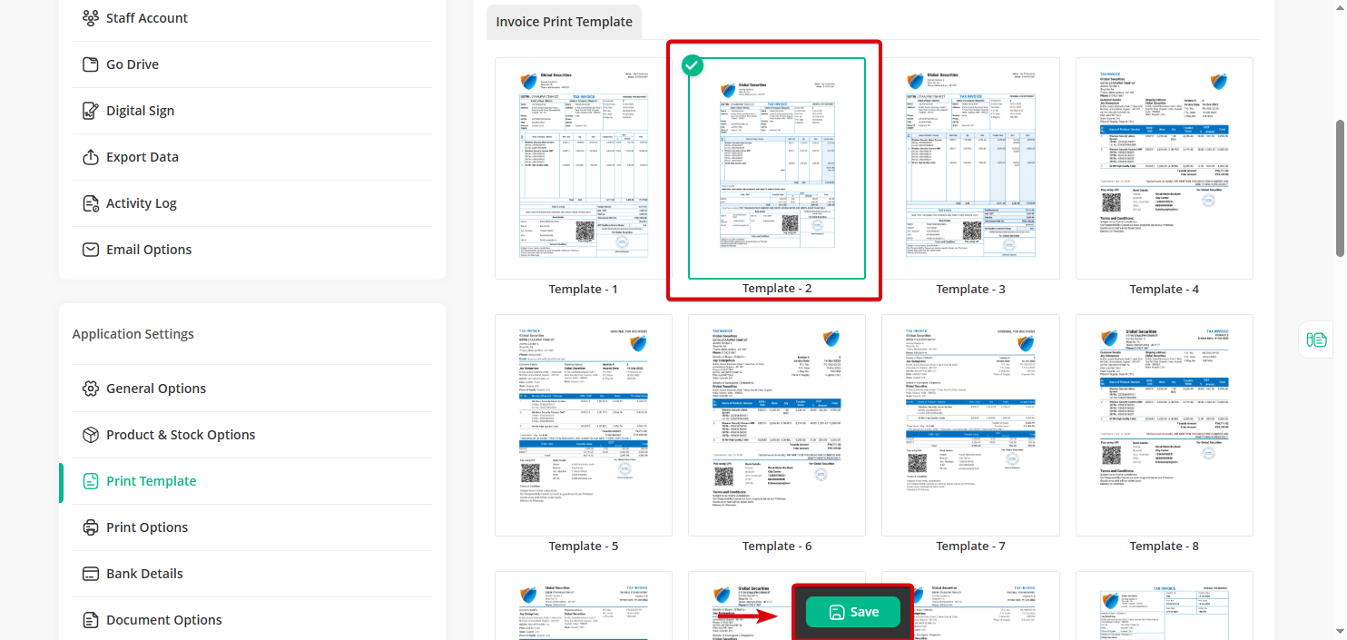Click the Print Options printer icon
The image size is (1347, 640).
pyautogui.click(x=90, y=527)
